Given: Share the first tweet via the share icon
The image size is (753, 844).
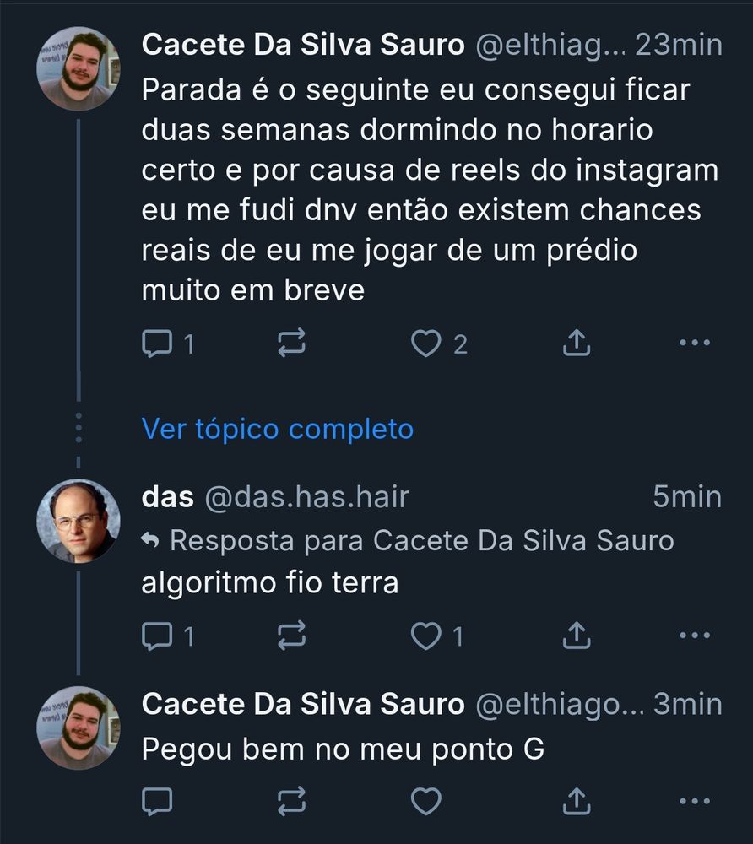Looking at the screenshot, I should pyautogui.click(x=576, y=343).
